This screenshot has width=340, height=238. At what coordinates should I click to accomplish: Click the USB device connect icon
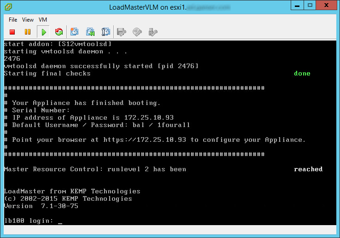click(153, 32)
